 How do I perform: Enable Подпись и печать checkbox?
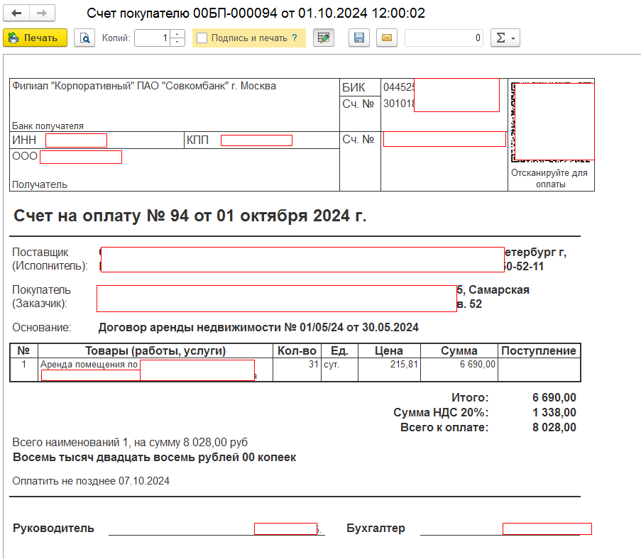pyautogui.click(x=202, y=38)
